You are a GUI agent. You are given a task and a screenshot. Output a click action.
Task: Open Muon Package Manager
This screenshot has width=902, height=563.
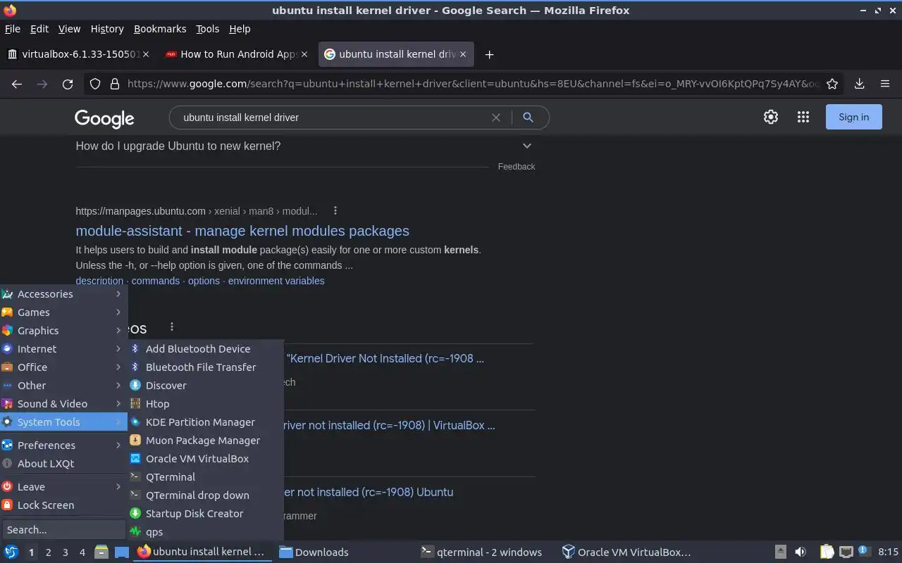pos(205,441)
